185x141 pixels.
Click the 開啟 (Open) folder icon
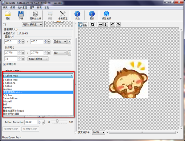8,15
